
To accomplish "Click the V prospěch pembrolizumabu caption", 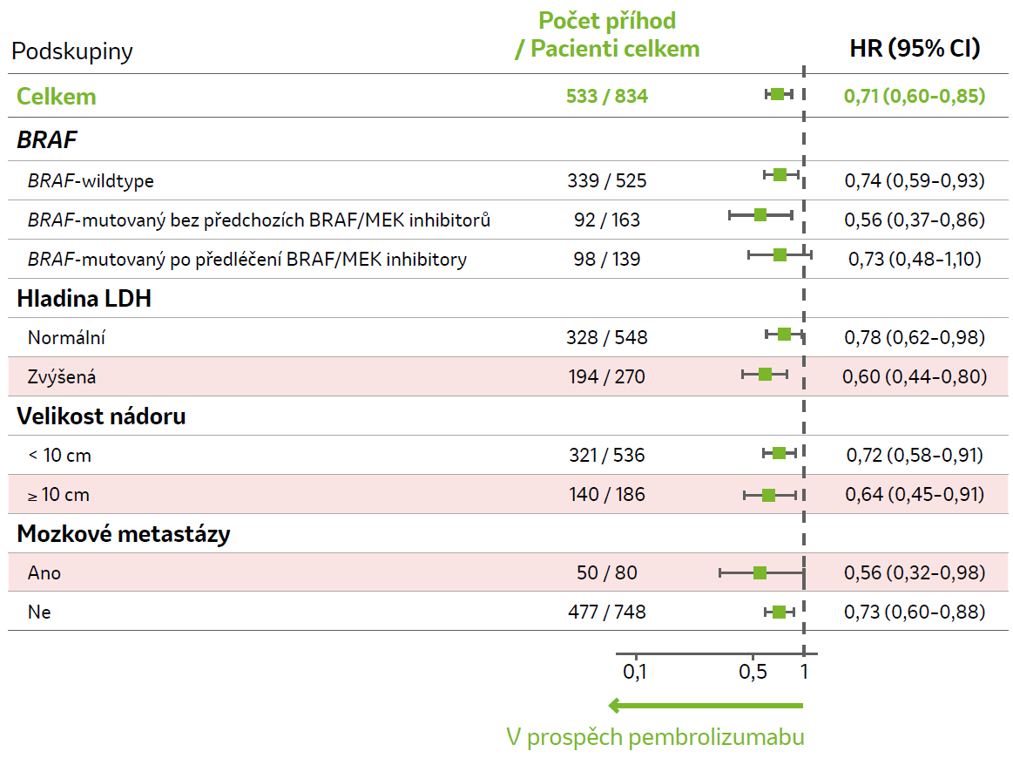I will pos(655,737).
